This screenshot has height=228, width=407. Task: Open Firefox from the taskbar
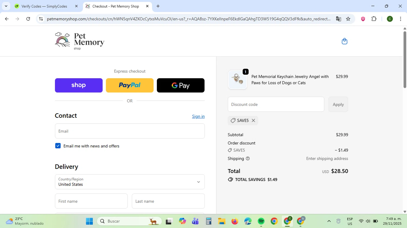[235, 221]
